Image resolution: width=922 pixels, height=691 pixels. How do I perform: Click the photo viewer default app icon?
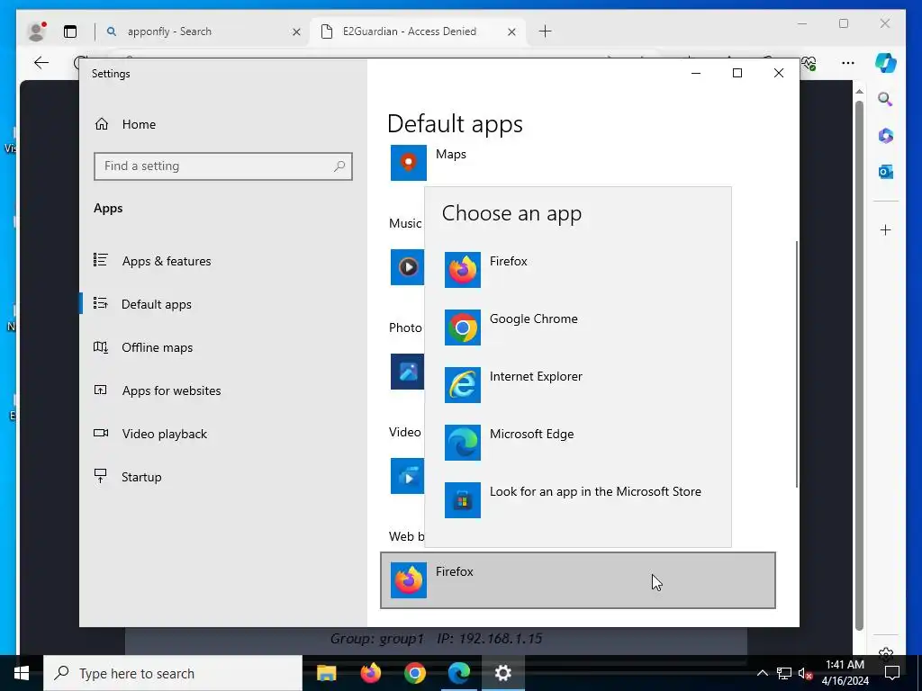point(407,372)
